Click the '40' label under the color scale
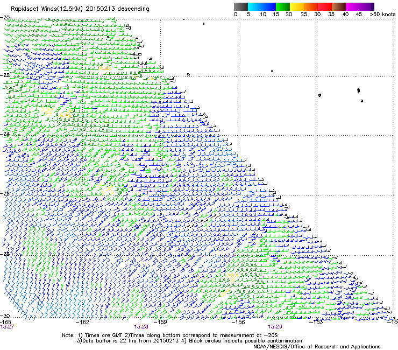The width and height of the screenshot is (398, 350). click(x=345, y=15)
